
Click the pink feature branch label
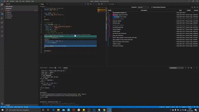(x=116, y=15)
